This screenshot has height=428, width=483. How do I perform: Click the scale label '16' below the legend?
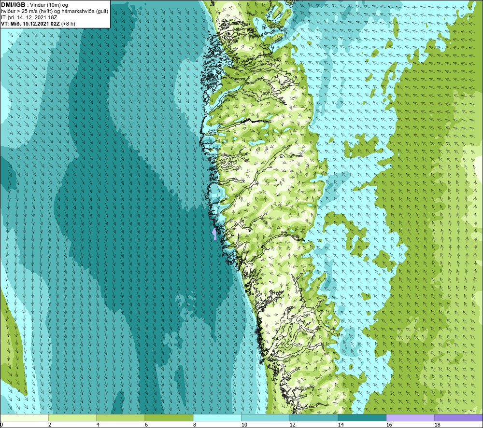click(389, 425)
